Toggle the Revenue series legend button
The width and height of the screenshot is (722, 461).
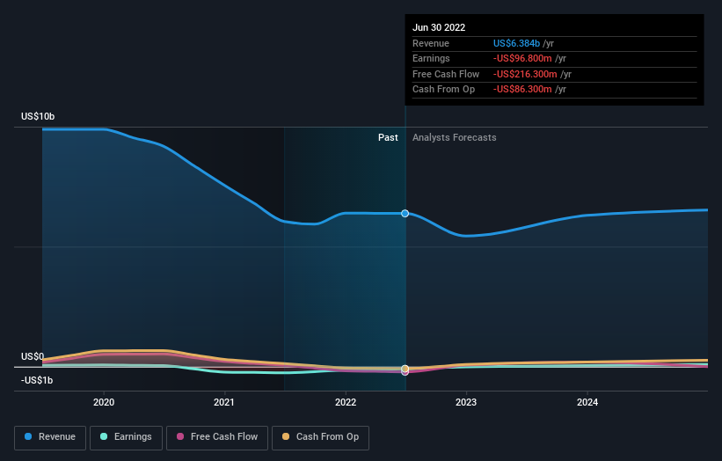[50, 437]
